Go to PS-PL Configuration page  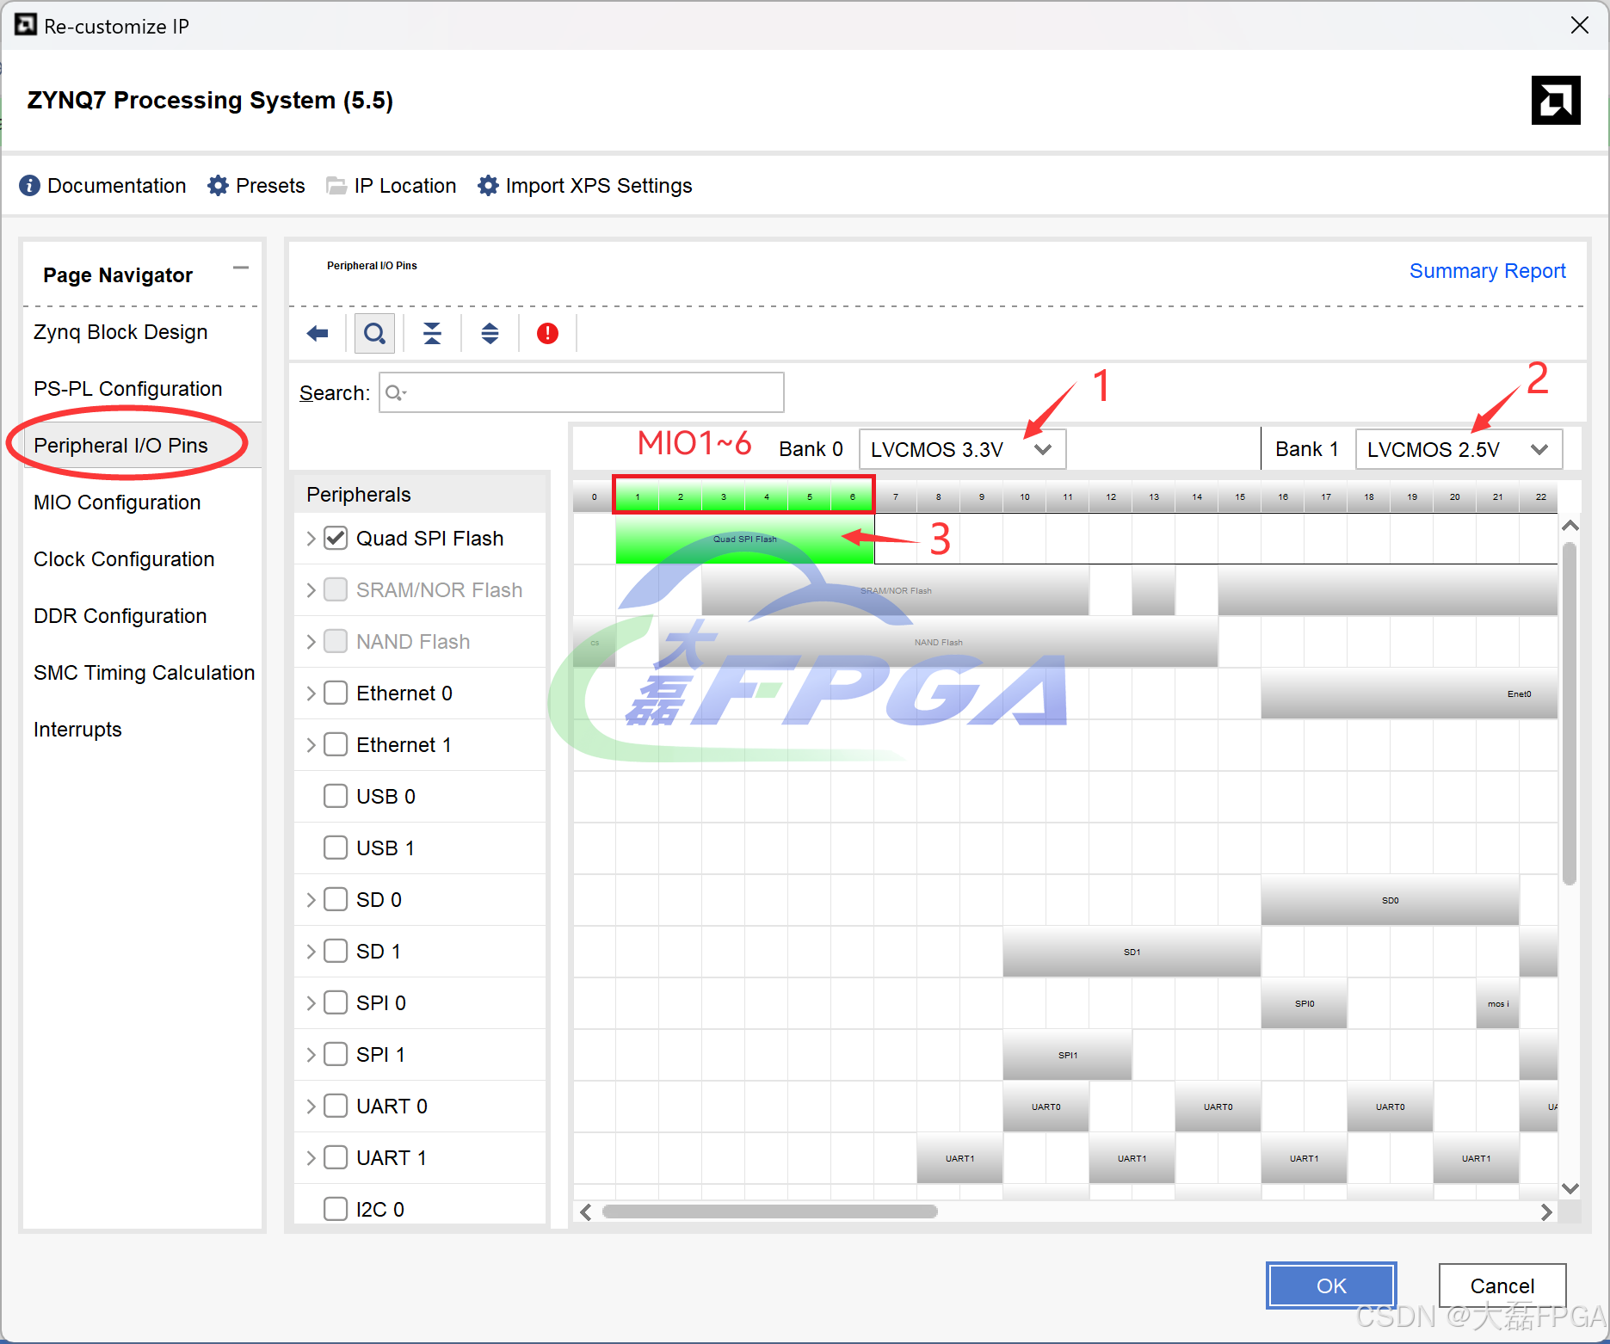pyautogui.click(x=127, y=389)
